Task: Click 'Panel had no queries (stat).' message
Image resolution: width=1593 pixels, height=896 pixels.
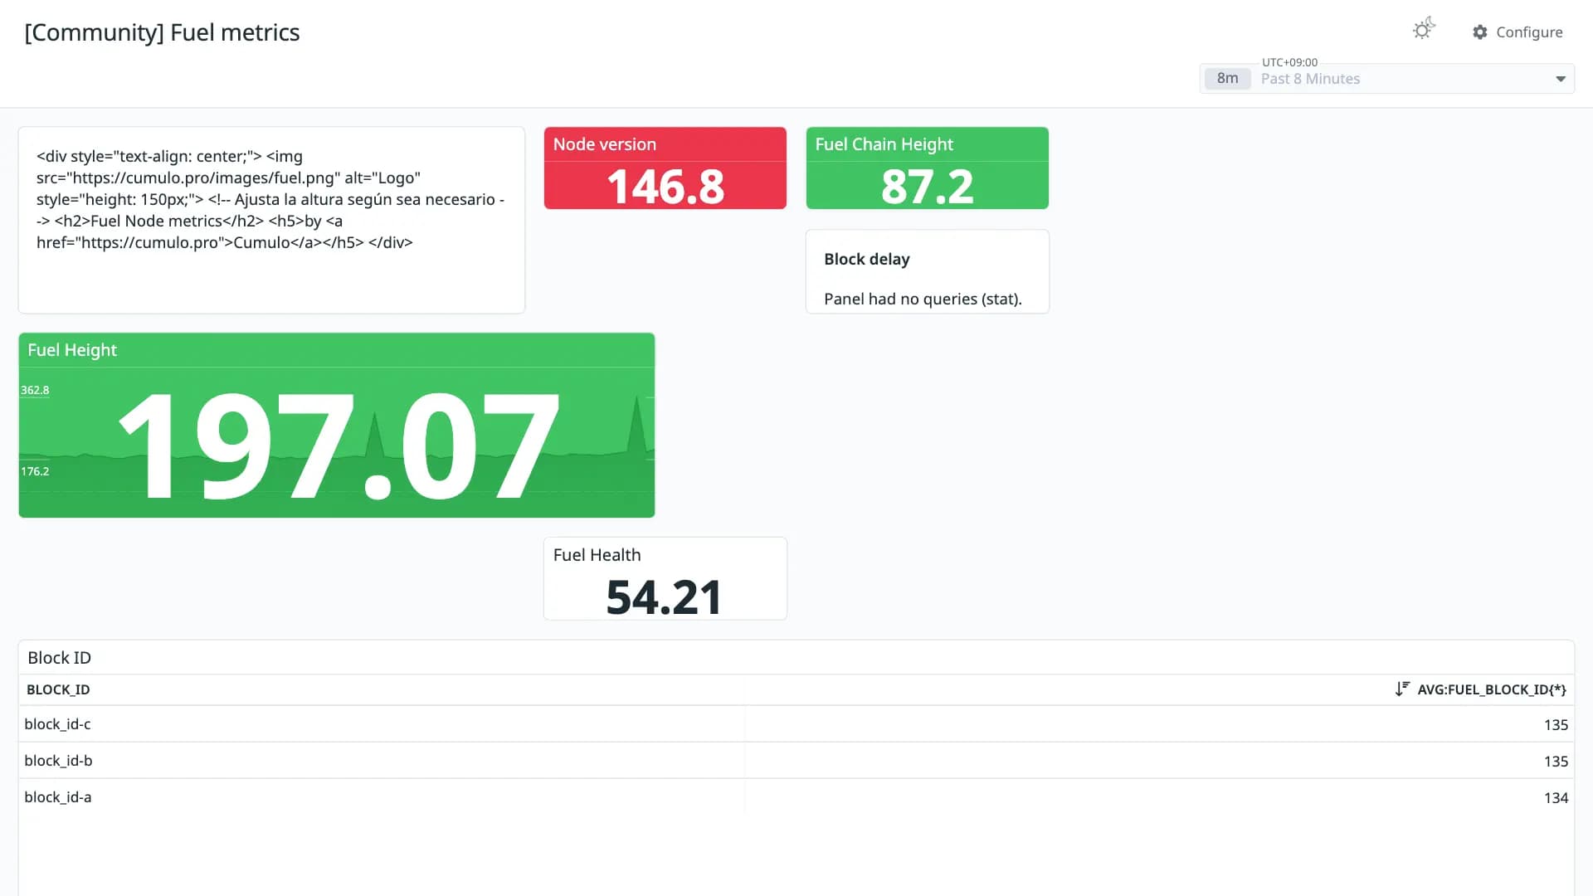Action: (x=923, y=299)
